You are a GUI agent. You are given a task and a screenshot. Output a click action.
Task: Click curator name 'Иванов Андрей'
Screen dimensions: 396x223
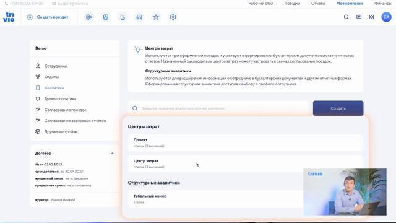(x=62, y=199)
